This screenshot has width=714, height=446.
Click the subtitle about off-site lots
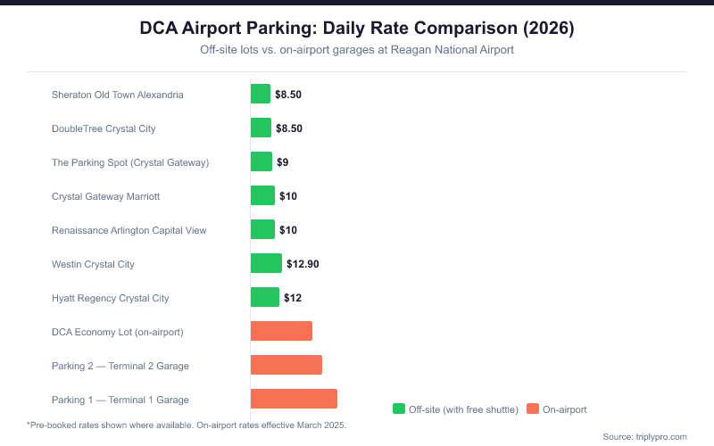pyautogui.click(x=357, y=51)
